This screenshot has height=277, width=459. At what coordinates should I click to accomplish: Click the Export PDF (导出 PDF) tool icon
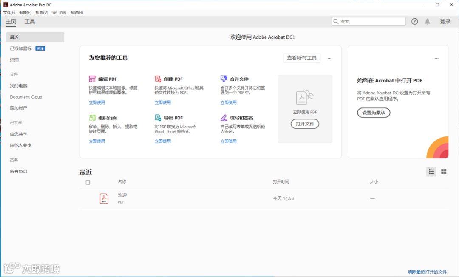click(x=158, y=118)
